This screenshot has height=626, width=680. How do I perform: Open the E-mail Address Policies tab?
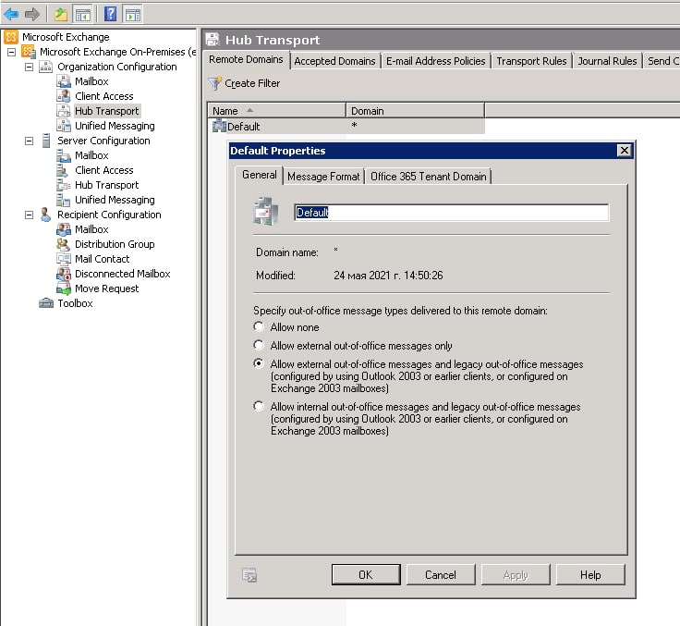(435, 61)
